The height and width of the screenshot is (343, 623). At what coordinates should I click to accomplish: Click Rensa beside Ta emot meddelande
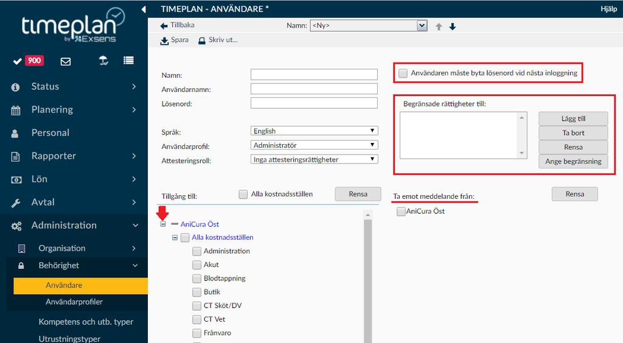574,194
